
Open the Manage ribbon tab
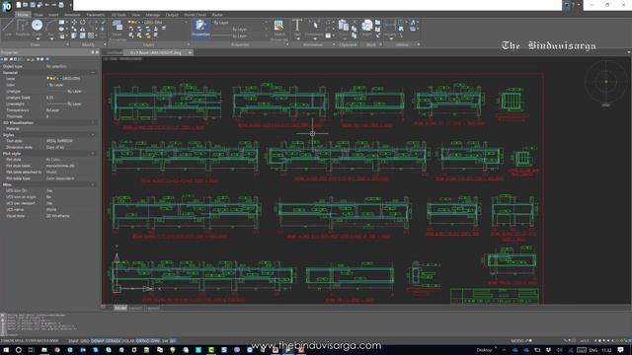(153, 15)
